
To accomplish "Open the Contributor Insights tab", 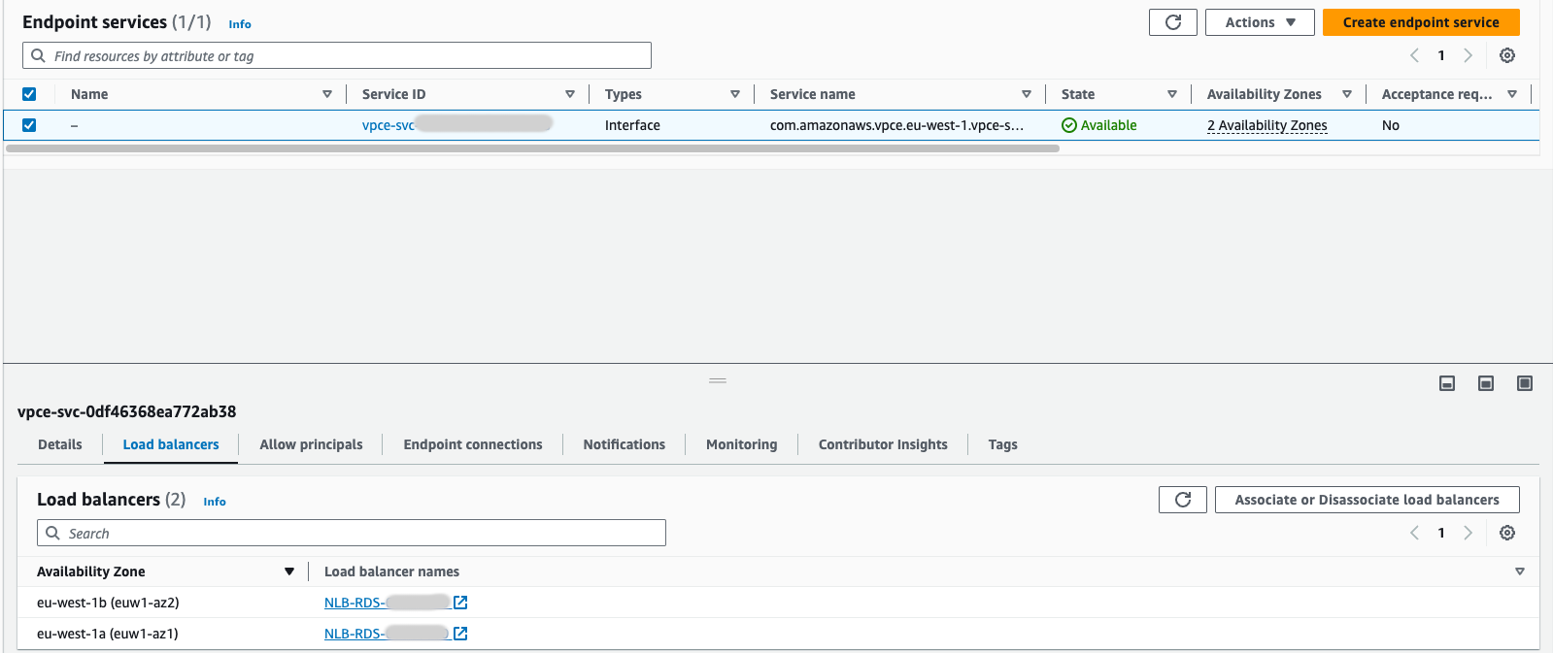I will coord(883,444).
